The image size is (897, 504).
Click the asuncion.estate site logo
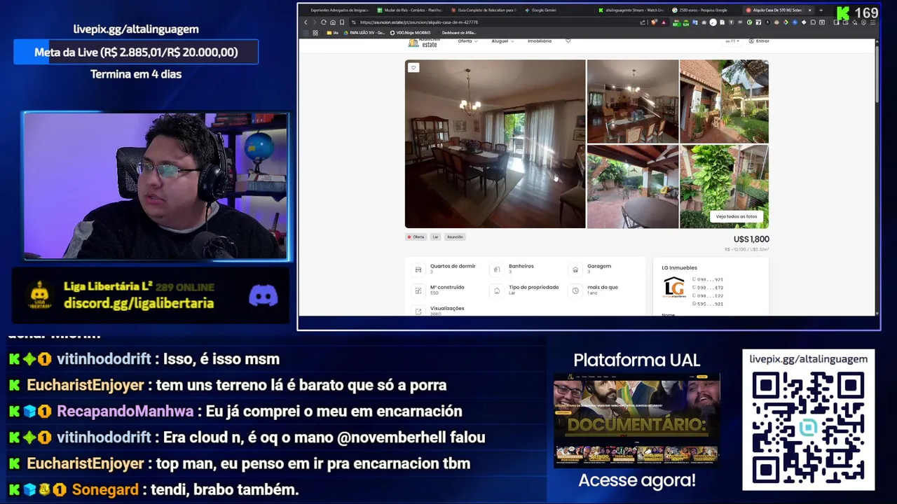click(423, 43)
